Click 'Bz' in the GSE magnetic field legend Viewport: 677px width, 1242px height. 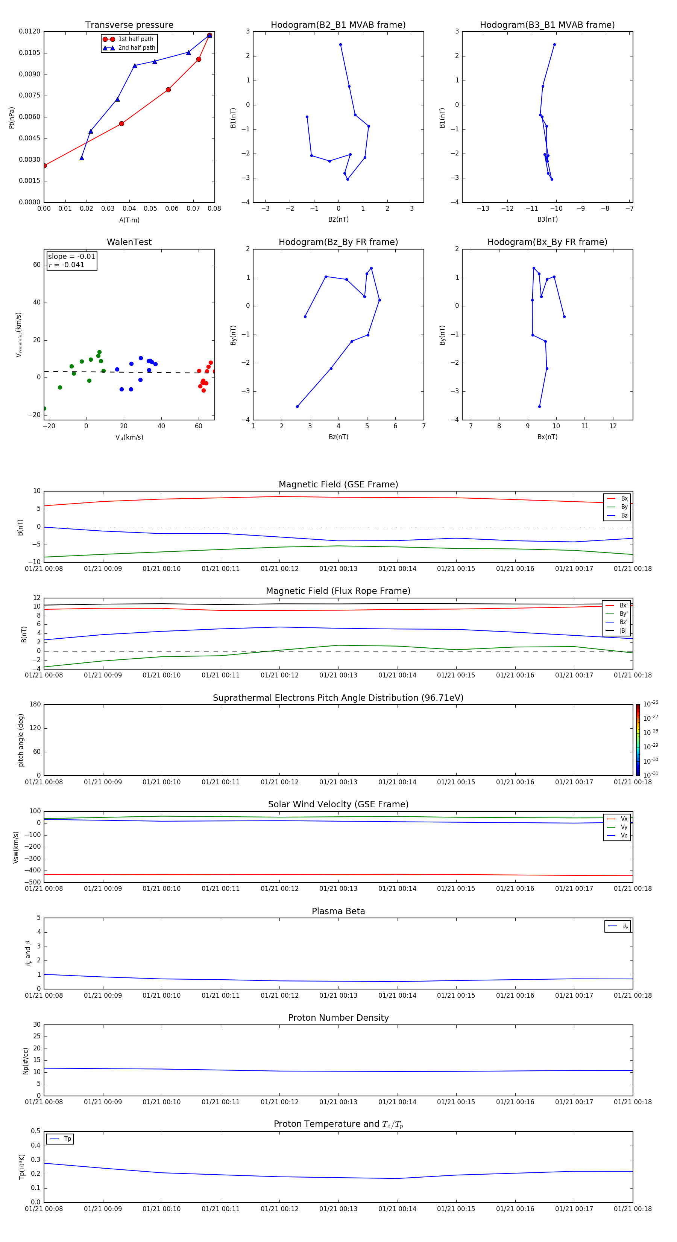click(624, 515)
